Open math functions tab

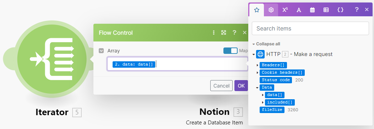(x=285, y=10)
